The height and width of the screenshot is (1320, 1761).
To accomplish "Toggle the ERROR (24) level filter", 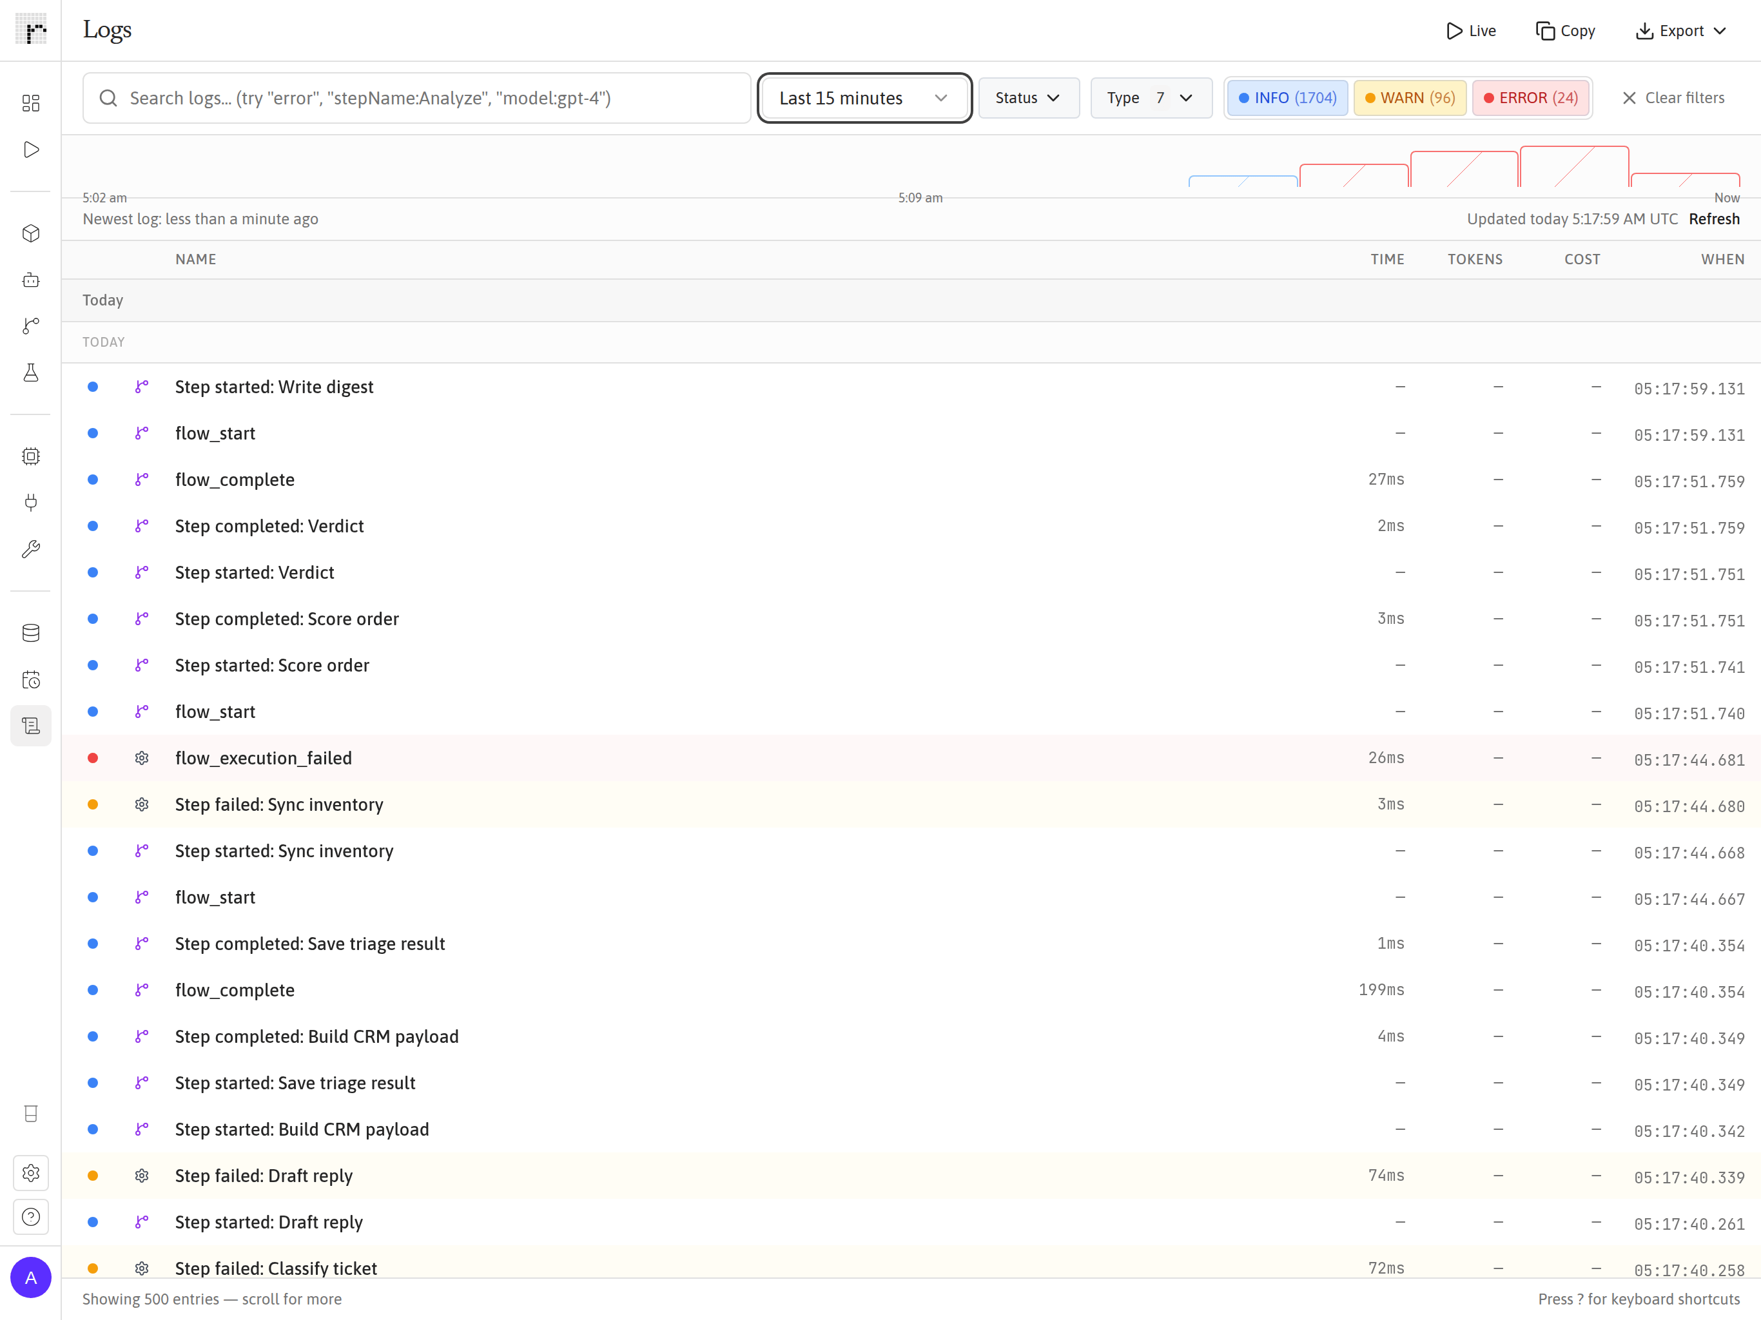I will 1530,98.
